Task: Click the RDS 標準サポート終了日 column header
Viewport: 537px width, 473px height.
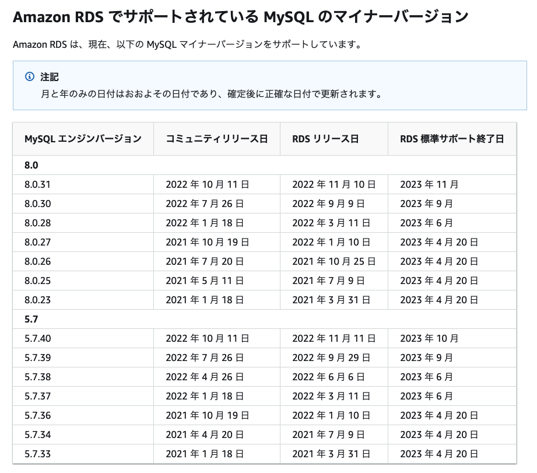Action: [452, 139]
